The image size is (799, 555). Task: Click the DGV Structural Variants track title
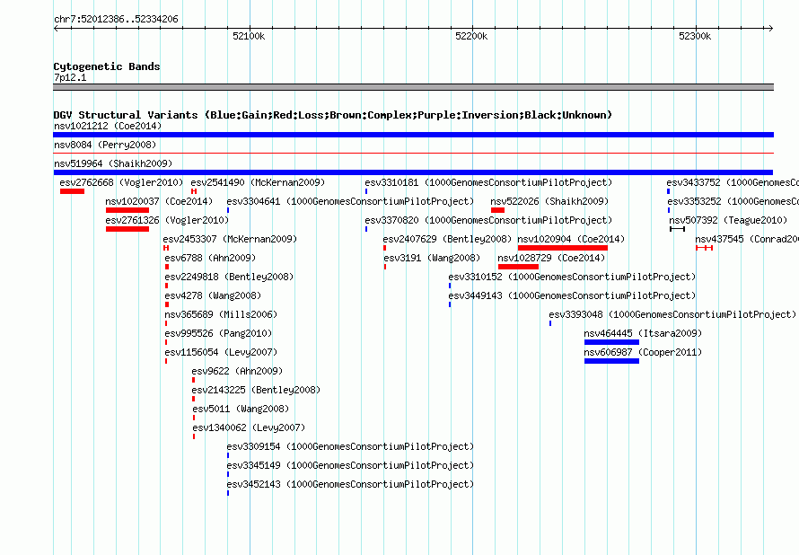333,115
